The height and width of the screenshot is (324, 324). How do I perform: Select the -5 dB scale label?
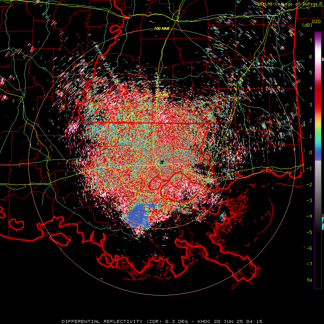pos(309,232)
